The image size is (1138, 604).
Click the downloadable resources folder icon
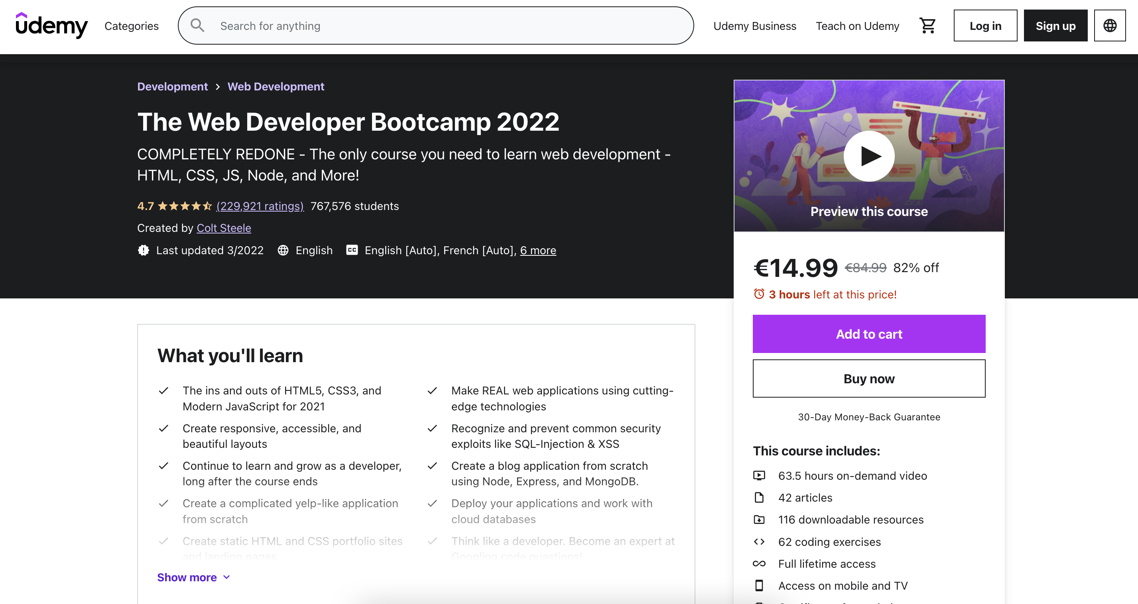click(x=759, y=520)
